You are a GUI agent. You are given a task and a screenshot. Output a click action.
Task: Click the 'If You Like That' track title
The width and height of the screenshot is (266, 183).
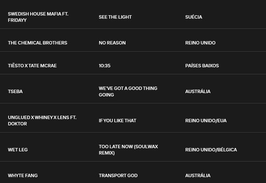(x=117, y=121)
